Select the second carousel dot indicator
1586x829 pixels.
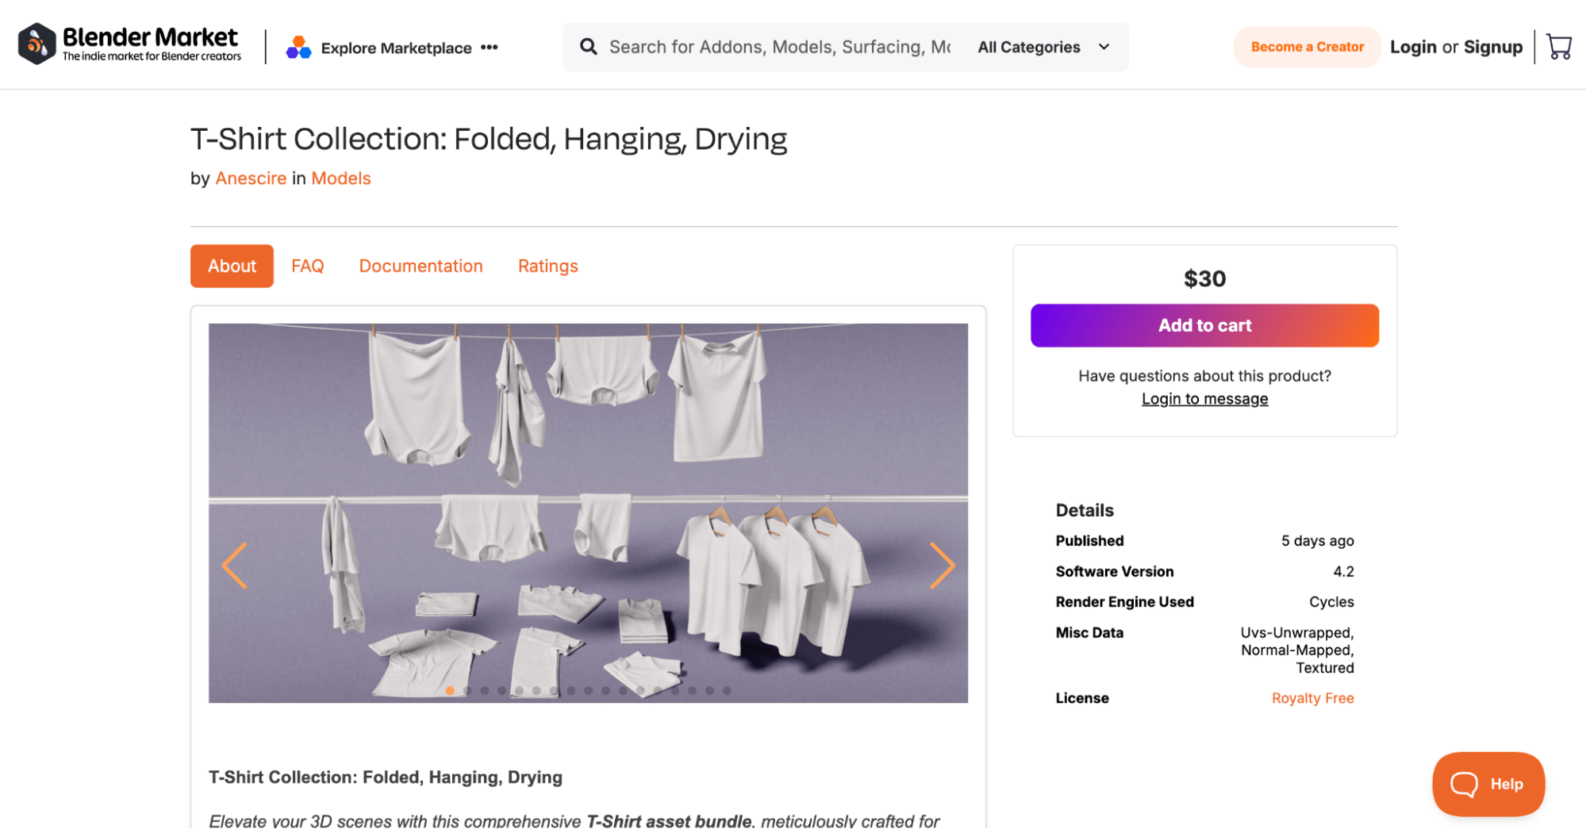click(467, 691)
